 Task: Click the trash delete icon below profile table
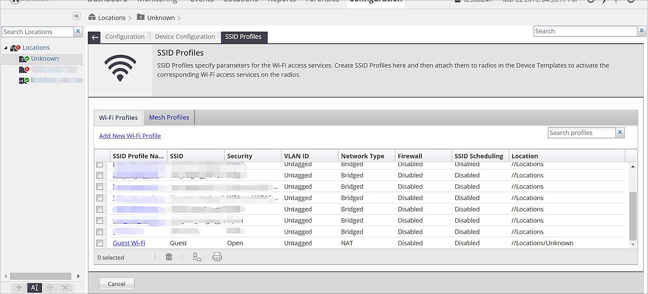tap(169, 257)
